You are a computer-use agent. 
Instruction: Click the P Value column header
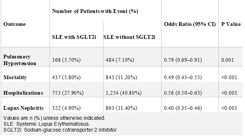(x=231, y=24)
